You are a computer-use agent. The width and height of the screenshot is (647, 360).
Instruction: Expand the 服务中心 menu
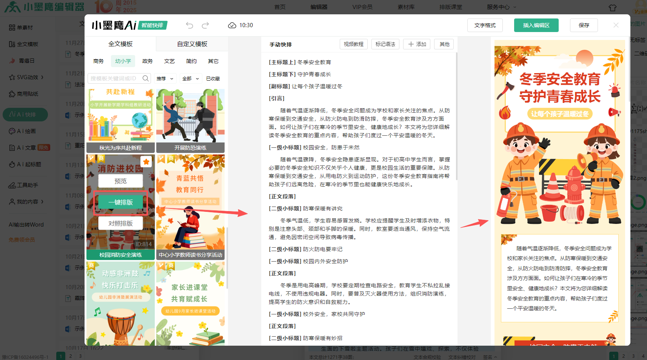501,7
